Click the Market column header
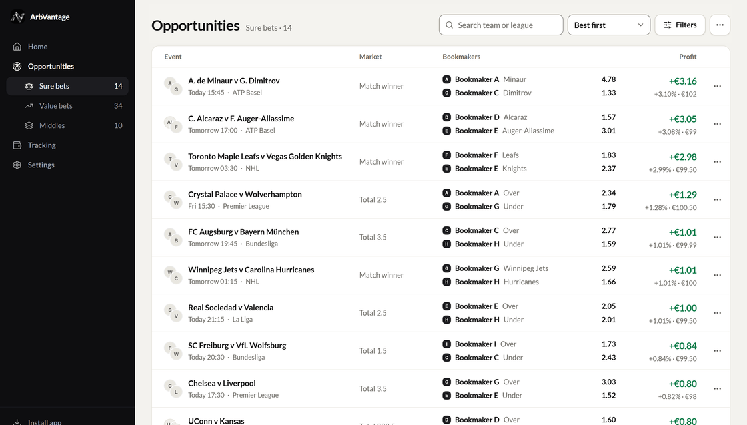Screen dimensions: 747x425 pyautogui.click(x=370, y=57)
